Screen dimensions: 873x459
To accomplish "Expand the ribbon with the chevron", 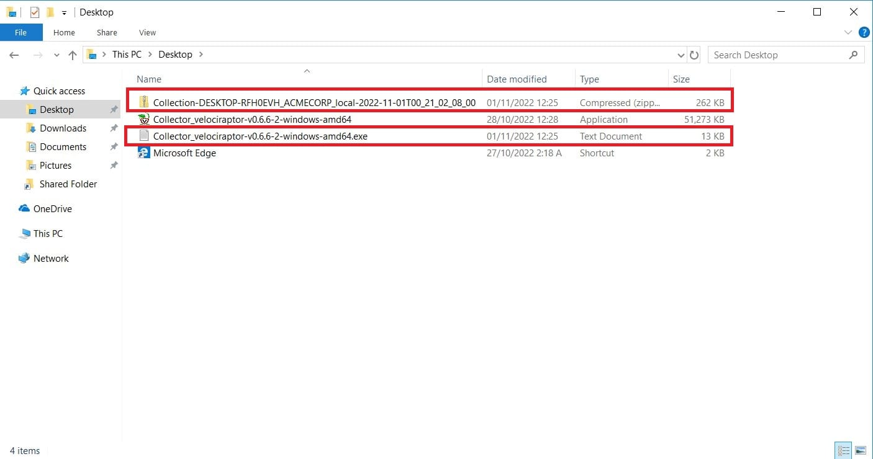I will [x=849, y=32].
